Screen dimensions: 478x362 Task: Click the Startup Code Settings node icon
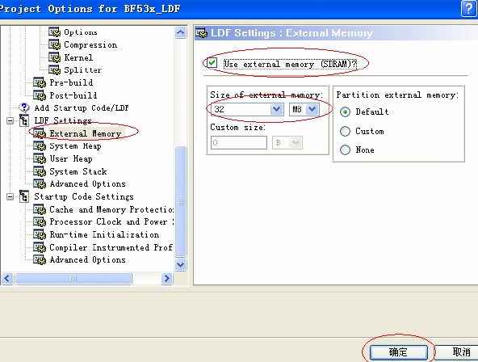pyautogui.click(x=23, y=196)
